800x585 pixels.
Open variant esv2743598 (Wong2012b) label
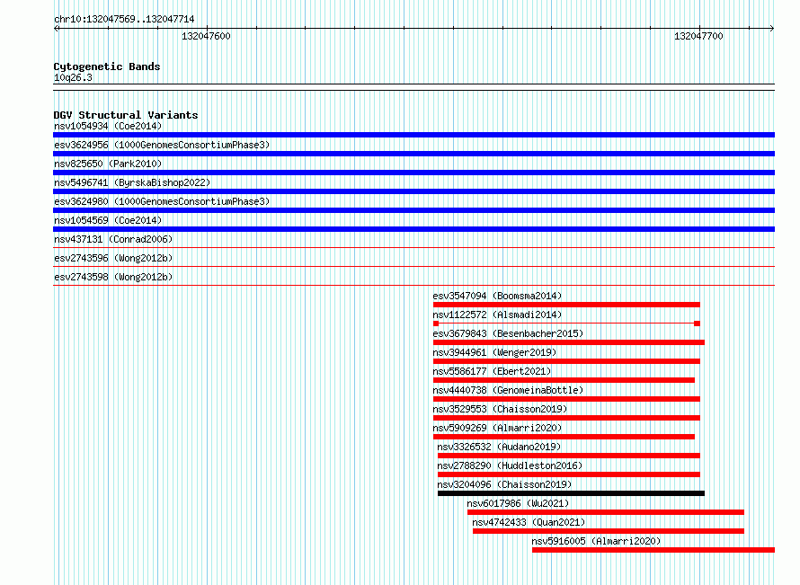point(113,277)
